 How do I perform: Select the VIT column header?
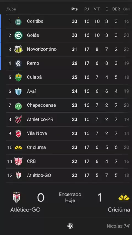[97, 9]
